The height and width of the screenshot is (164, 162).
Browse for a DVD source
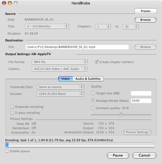click(146, 20)
